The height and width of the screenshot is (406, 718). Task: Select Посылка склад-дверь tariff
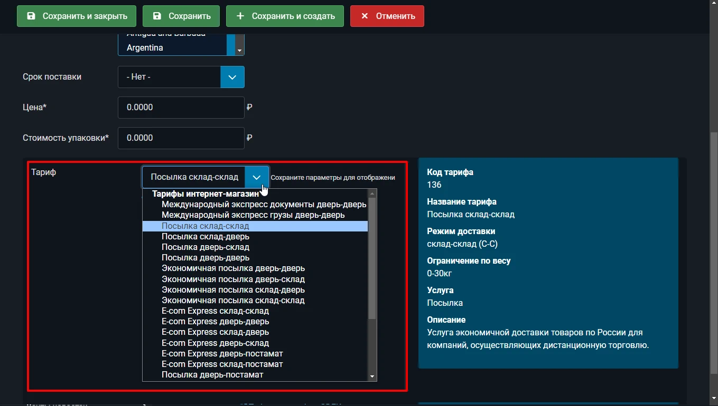pyautogui.click(x=255, y=237)
